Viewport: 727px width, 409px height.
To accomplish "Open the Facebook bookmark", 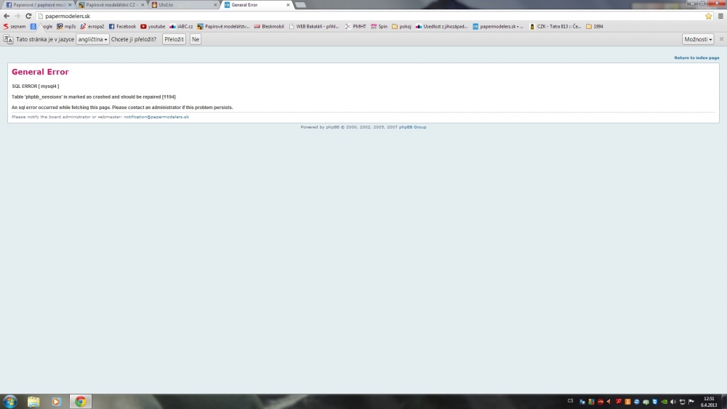I will pyautogui.click(x=122, y=26).
